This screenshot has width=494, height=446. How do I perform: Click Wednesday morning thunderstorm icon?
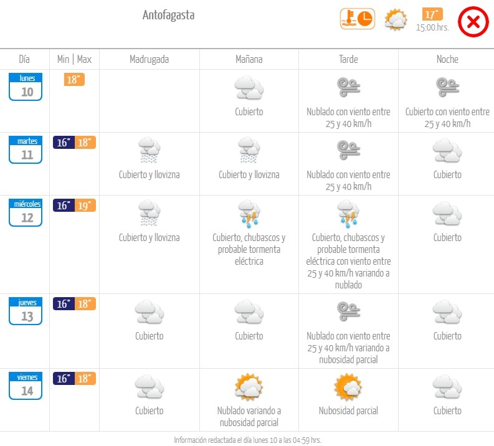tap(249, 214)
